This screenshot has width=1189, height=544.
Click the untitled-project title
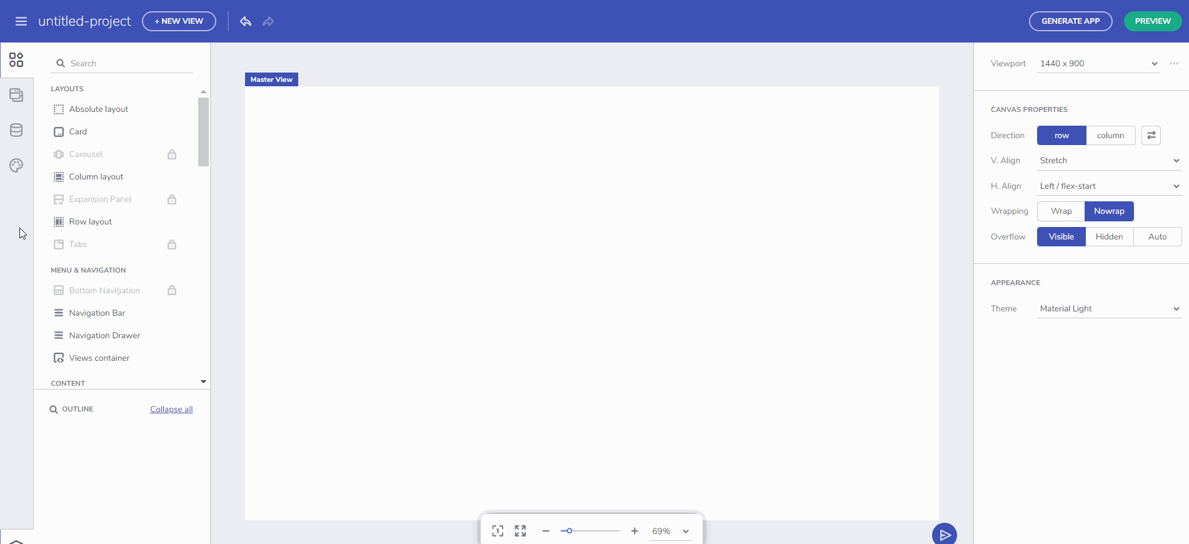(x=84, y=21)
